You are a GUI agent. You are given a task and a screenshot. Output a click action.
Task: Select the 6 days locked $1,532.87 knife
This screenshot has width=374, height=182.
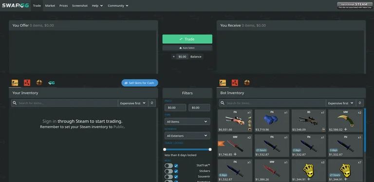235,171
